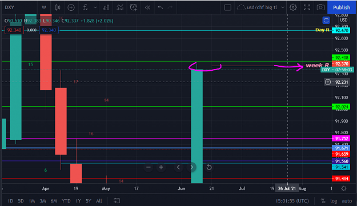
Task: Select the red 91.414 price label
Action: [x=341, y=179]
